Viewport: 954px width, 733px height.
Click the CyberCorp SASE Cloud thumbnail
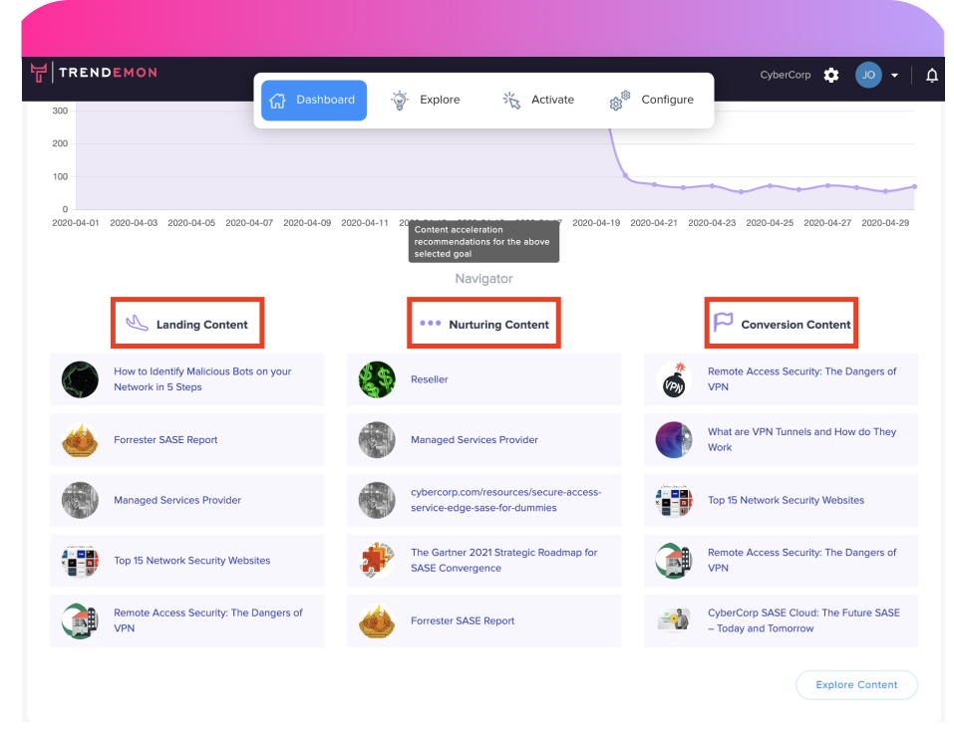point(674,620)
